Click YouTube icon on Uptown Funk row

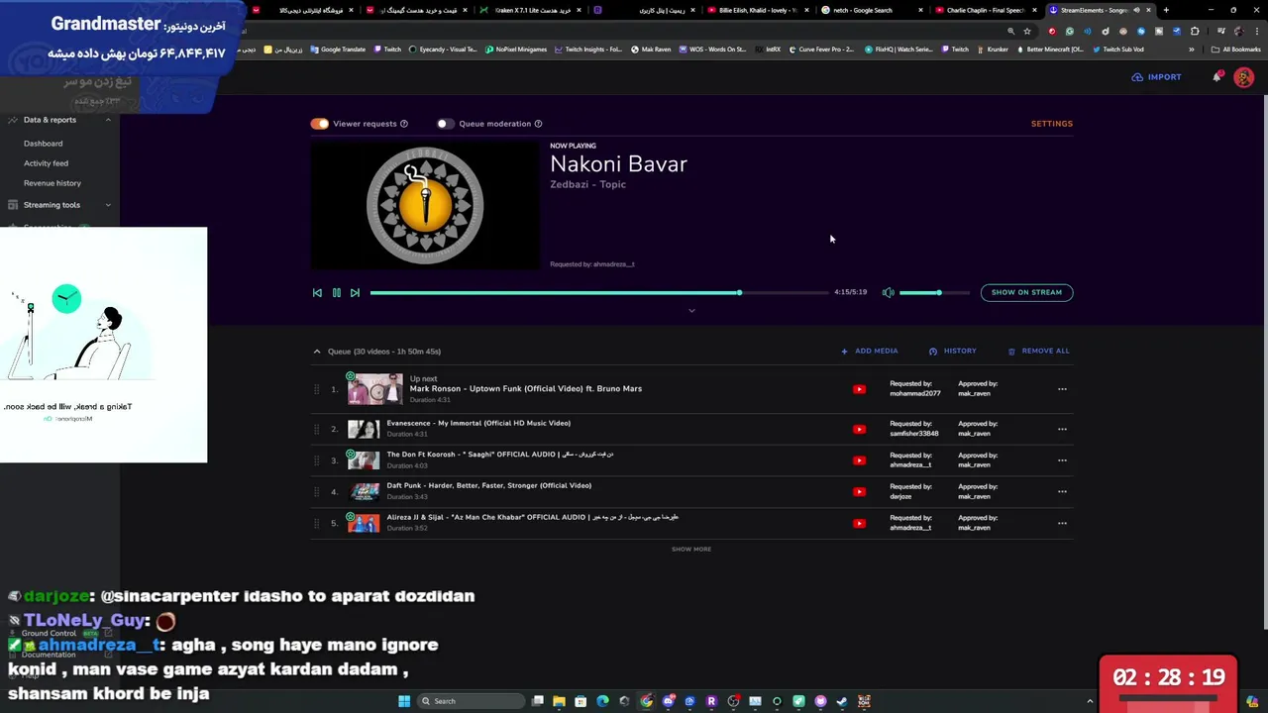[859, 389]
